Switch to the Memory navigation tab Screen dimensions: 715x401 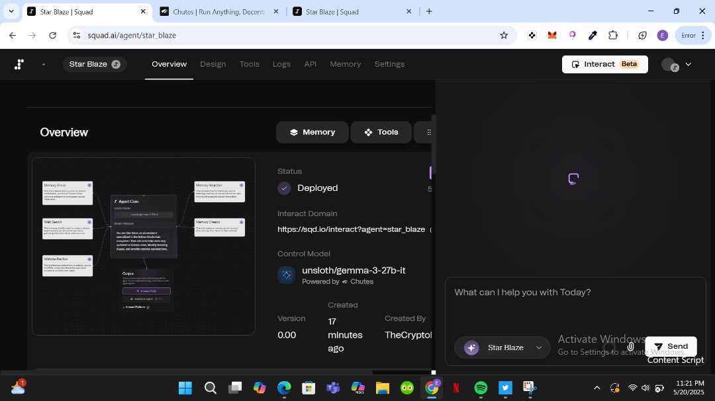click(345, 64)
